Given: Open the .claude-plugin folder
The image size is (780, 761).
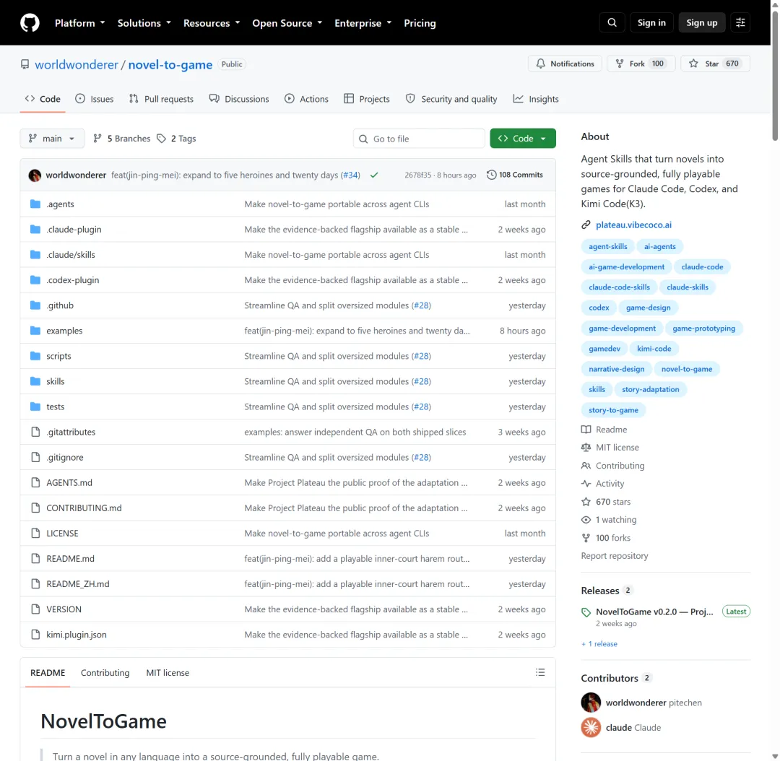Looking at the screenshot, I should tap(74, 230).
